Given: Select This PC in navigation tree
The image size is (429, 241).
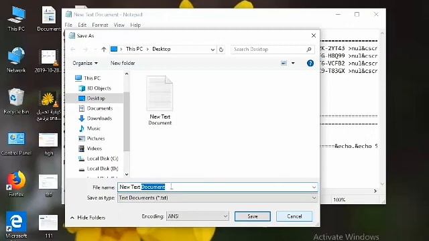Looking at the screenshot, I should (x=88, y=78).
